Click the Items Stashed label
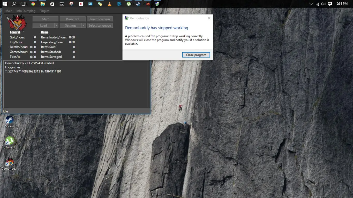 (51, 52)
